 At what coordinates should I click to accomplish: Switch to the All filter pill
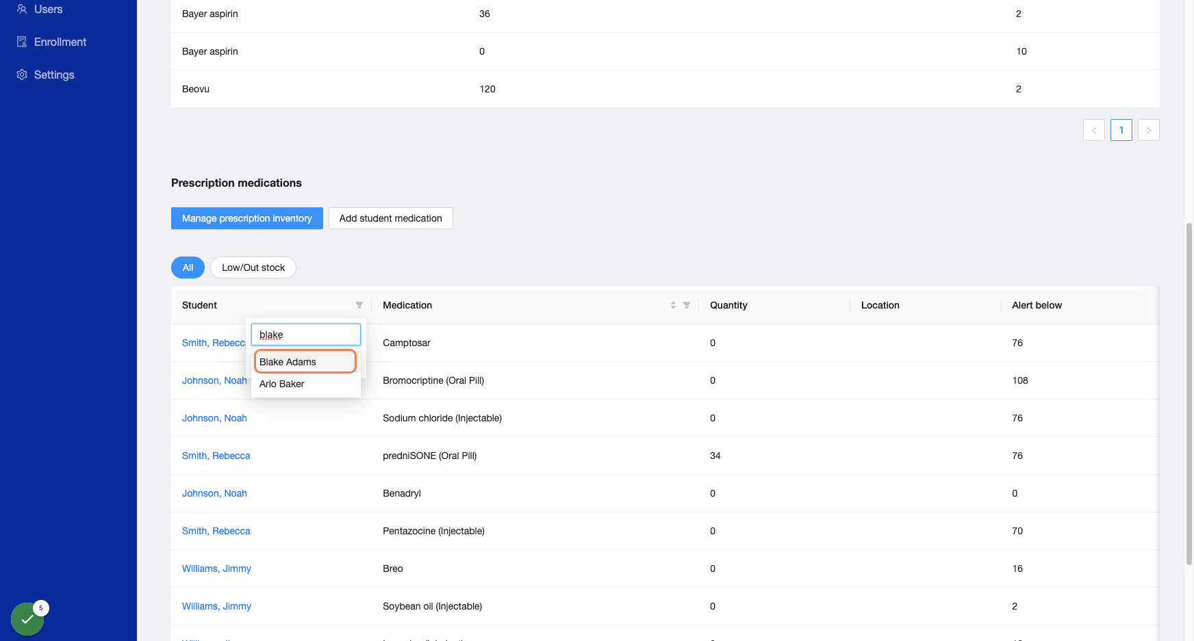pyautogui.click(x=188, y=267)
